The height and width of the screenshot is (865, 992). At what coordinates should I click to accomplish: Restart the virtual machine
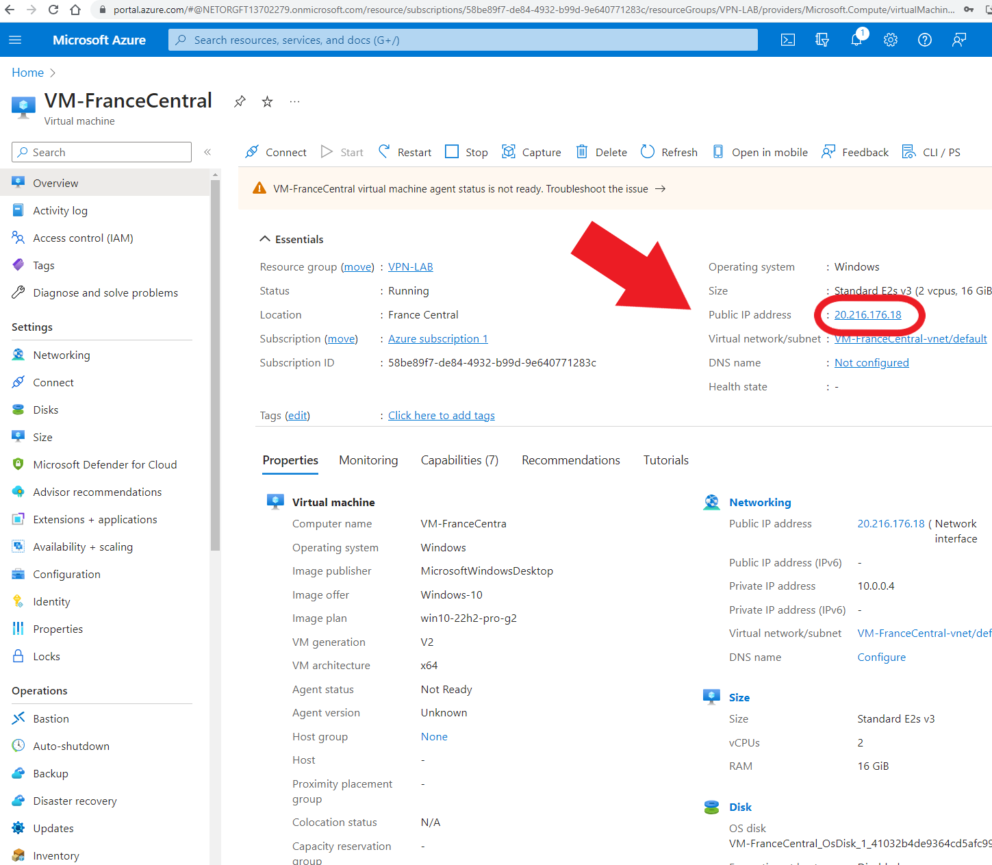[405, 152]
